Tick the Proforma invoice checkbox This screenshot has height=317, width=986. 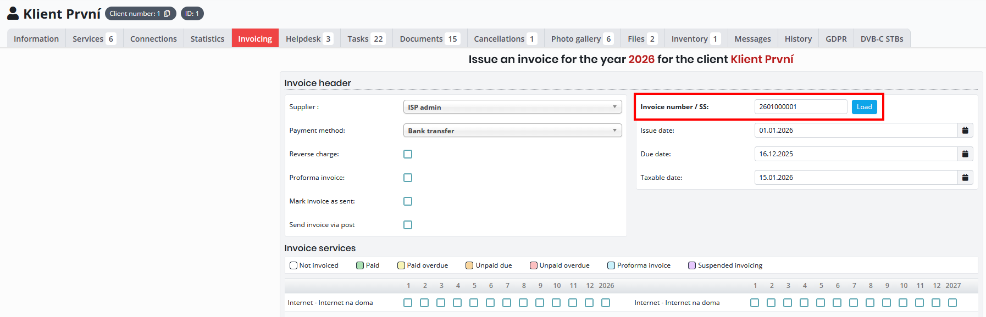408,178
